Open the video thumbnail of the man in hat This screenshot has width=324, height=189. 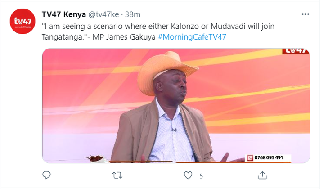pyautogui.click(x=176, y=106)
